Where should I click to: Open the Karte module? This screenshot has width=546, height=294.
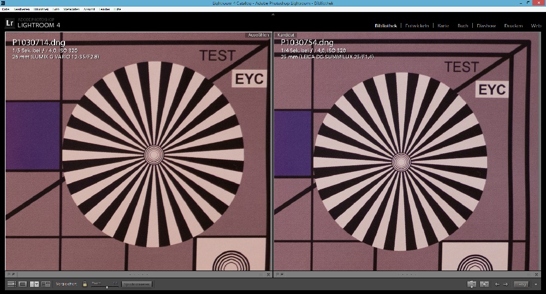tap(443, 26)
